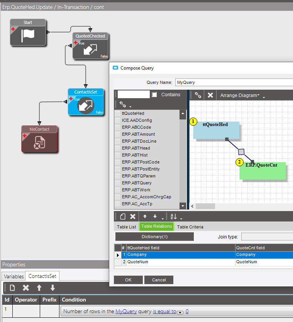
Task: Open the toolbar overflow arrow after Arrange Diagram
Action: [x=264, y=97]
